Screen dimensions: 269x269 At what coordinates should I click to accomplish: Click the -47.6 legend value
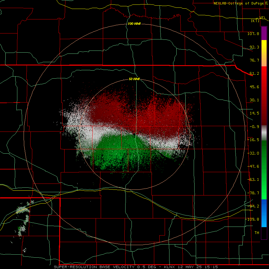pyautogui.click(x=253, y=166)
